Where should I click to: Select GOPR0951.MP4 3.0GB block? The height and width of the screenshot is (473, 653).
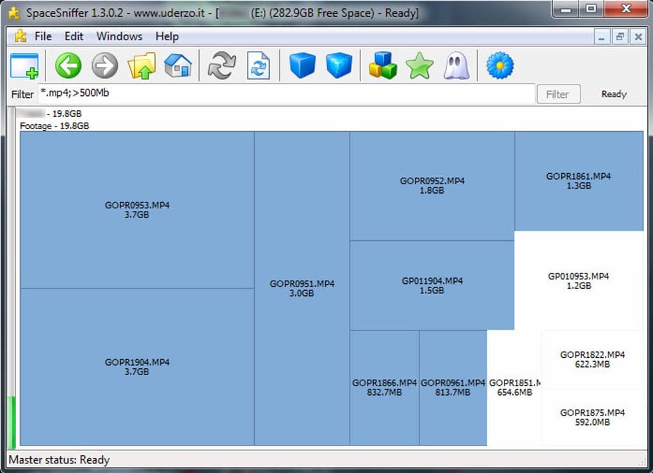point(302,288)
